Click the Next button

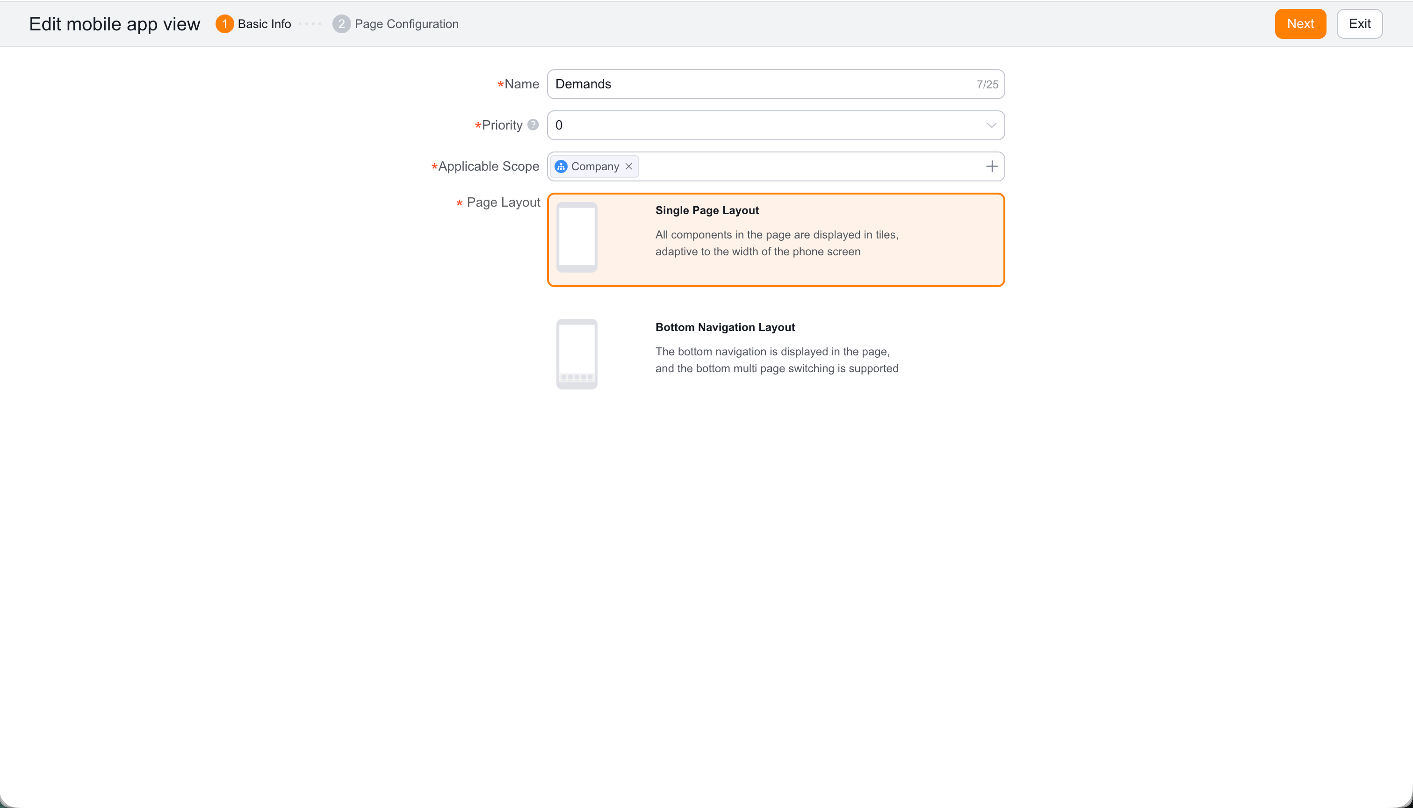click(1300, 24)
